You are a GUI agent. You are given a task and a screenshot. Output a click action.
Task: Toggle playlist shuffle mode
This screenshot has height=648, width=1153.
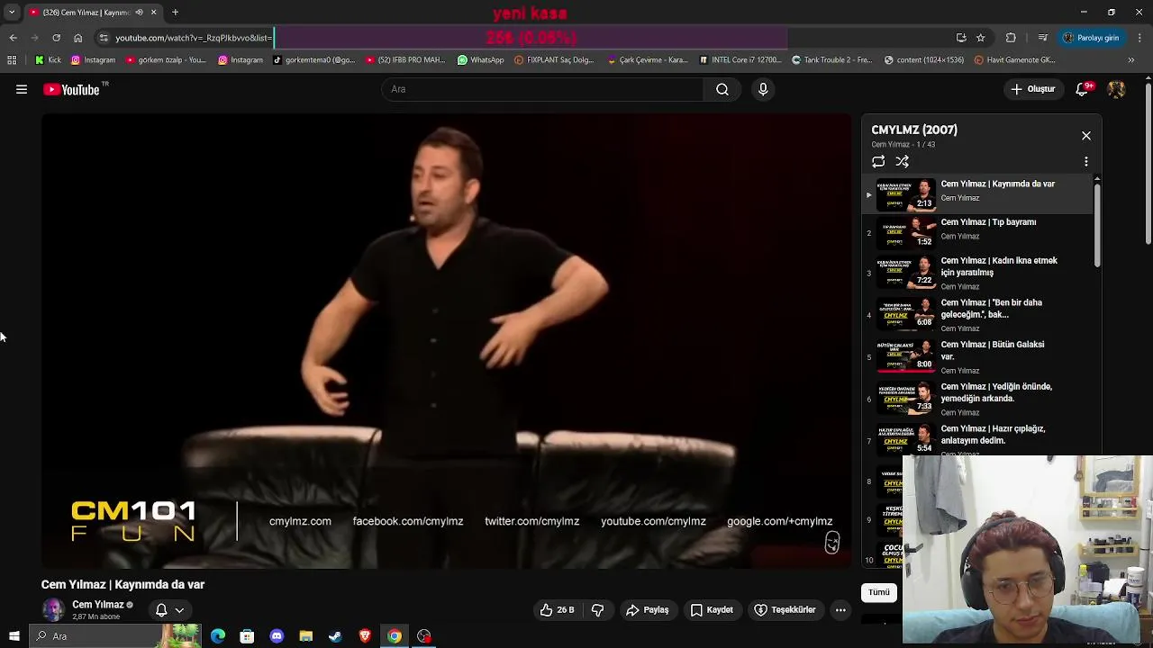903,161
